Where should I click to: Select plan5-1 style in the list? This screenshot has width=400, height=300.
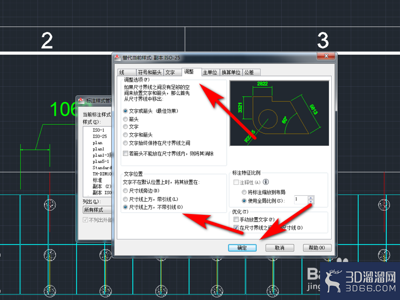coord(101,161)
